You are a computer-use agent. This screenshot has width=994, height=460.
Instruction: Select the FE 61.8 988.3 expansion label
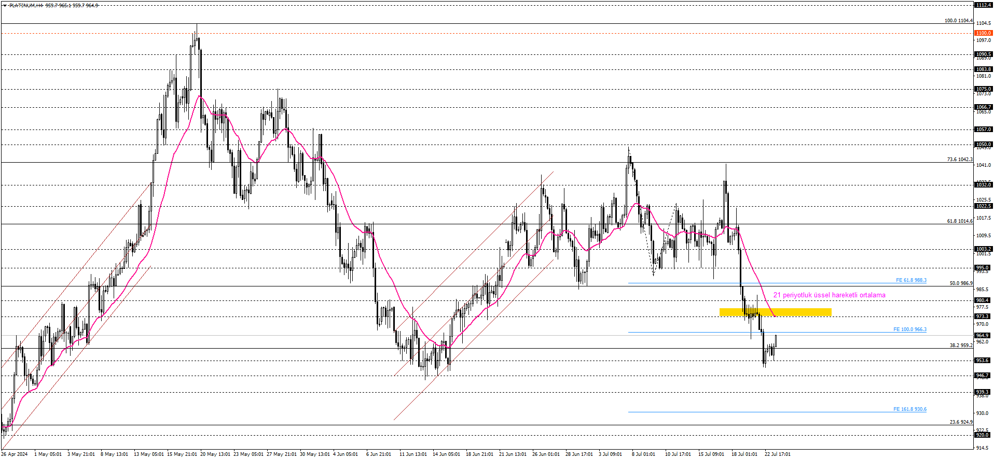pyautogui.click(x=911, y=280)
